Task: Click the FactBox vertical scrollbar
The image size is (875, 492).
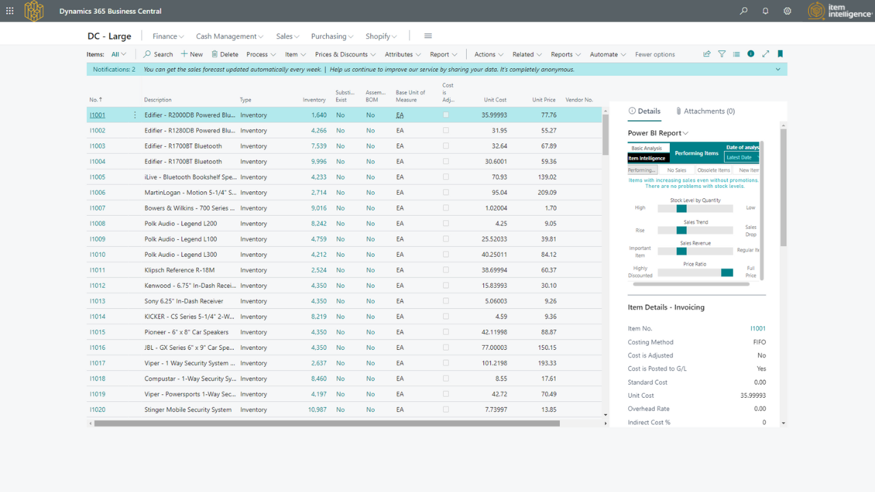Action: 783,187
